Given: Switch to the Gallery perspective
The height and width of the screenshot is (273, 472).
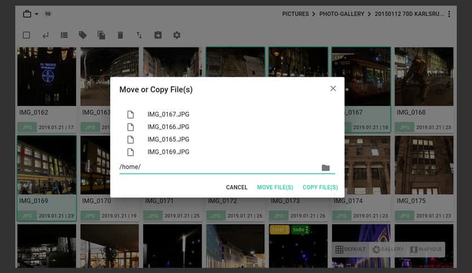Looking at the screenshot, I should coord(388,249).
